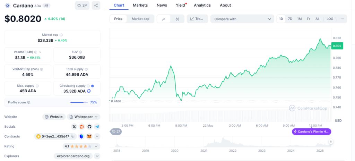Set chart range to 1Y
The height and width of the screenshot is (161, 355).
pos(308,19)
